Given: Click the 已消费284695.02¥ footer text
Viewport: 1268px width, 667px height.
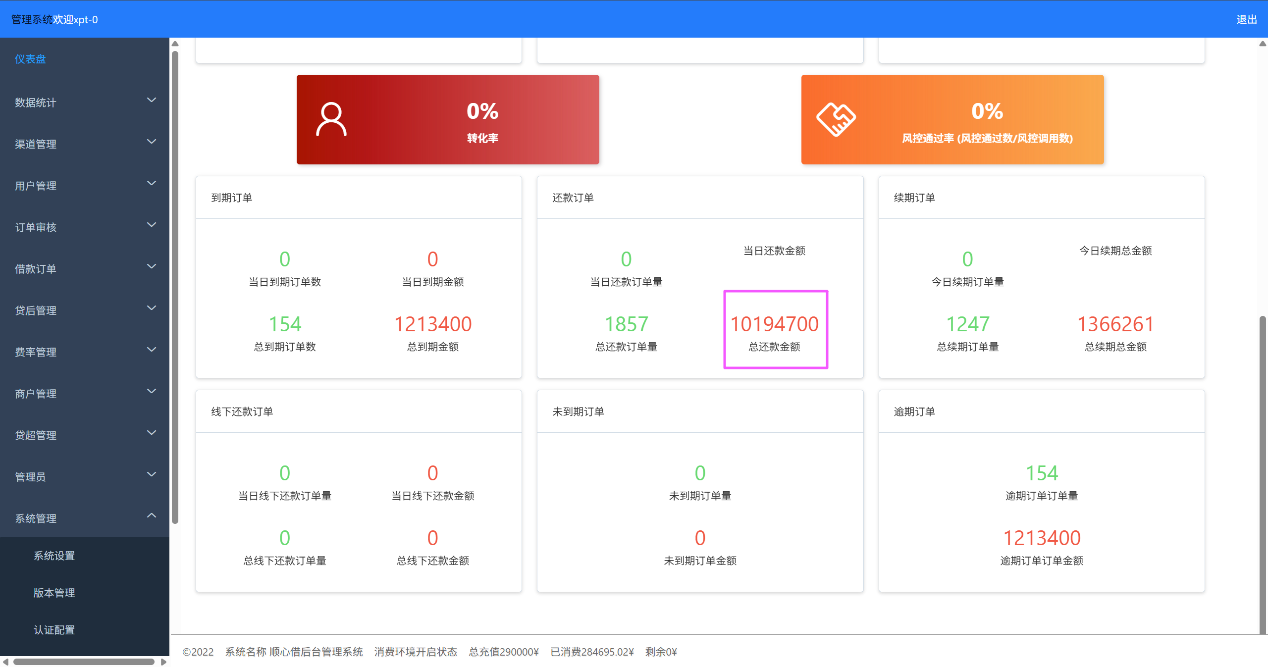Looking at the screenshot, I should [592, 652].
